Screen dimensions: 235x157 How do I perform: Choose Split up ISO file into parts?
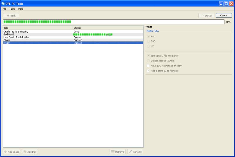[x=162, y=56]
